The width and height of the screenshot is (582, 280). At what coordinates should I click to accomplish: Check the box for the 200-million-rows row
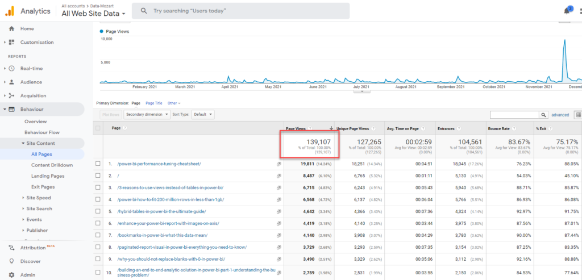98,199
